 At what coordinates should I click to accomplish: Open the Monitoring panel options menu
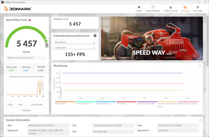point(200,66)
